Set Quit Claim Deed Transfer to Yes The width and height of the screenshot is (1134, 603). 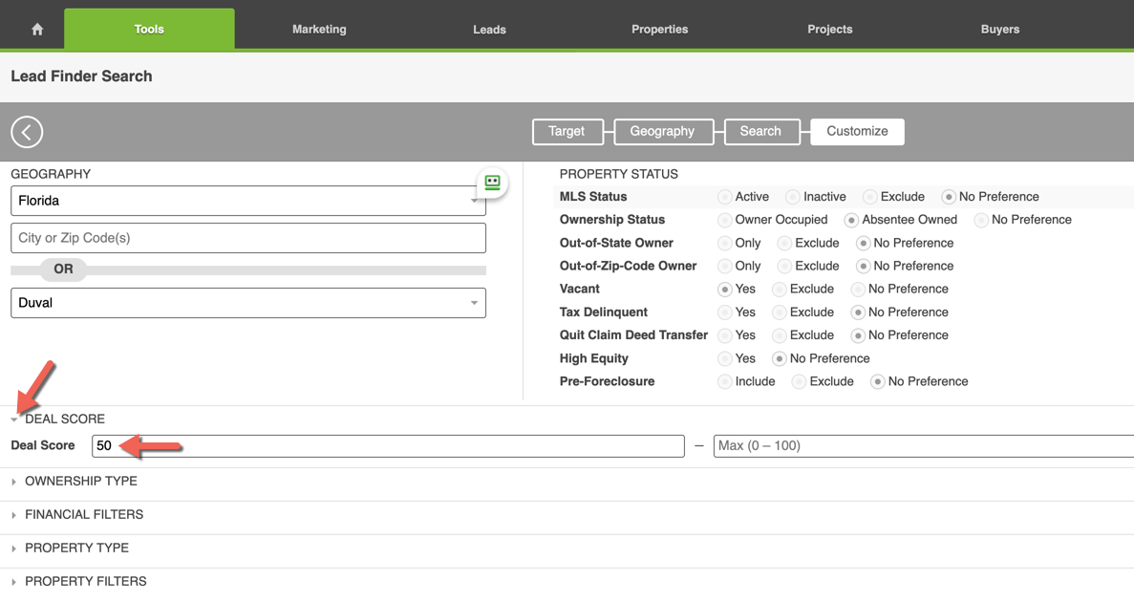pyautogui.click(x=725, y=335)
